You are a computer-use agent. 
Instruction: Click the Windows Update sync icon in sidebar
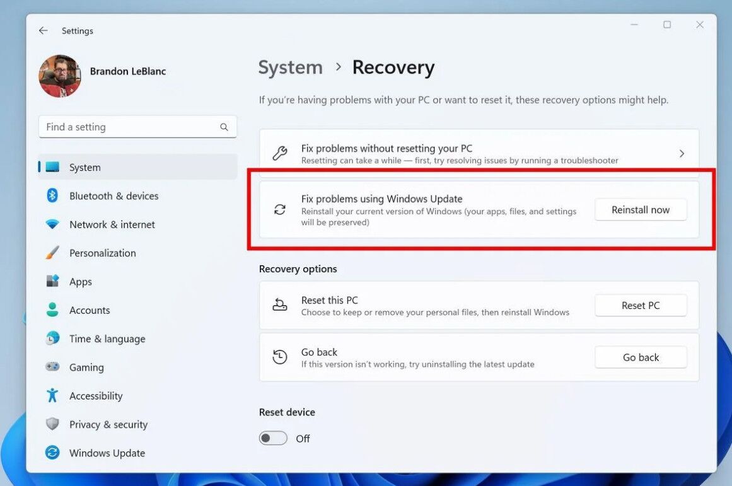(x=52, y=453)
